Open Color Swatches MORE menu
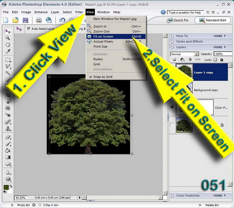 (x=219, y=195)
